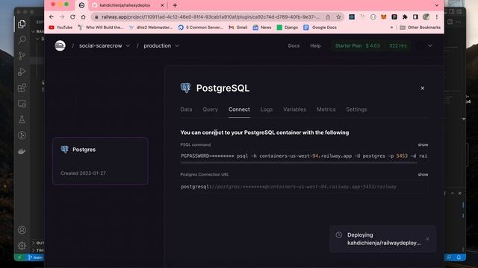Switch to the Logs tab
The image size is (478, 268).
266,109
